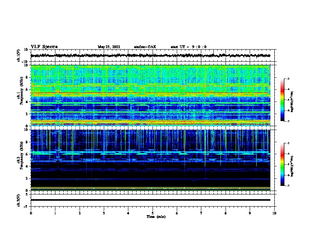The width and height of the screenshot is (309, 239).
Task: Click the "-3" top label of ch.1 colorbar
Action: click(x=288, y=78)
